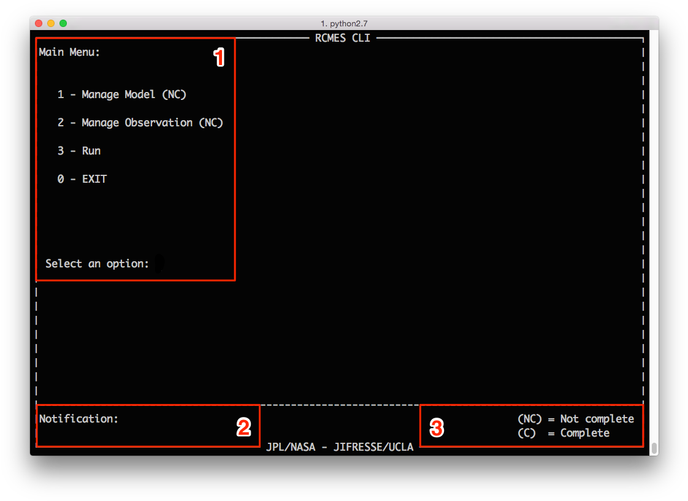Click the python2.7 window title
Screen dimensions: 688x501
tap(343, 23)
